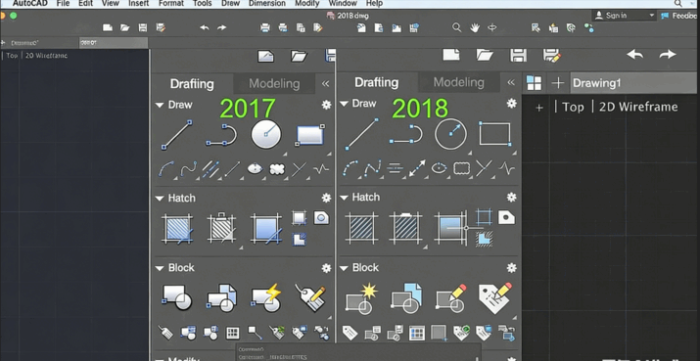Viewport: 700px width, 361px height.
Task: Click the plus button beside Drawing1 tab
Action: click(x=558, y=83)
